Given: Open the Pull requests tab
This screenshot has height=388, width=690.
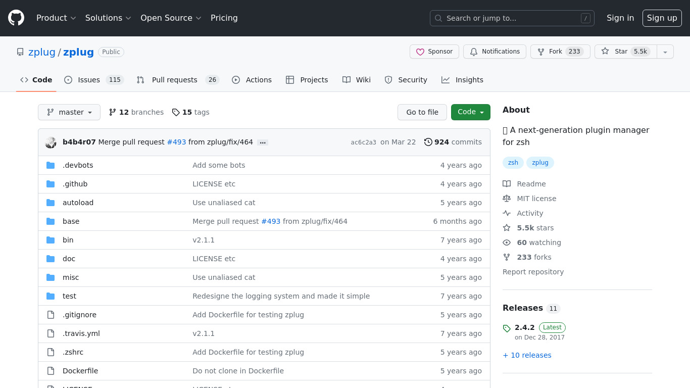Looking at the screenshot, I should [178, 80].
